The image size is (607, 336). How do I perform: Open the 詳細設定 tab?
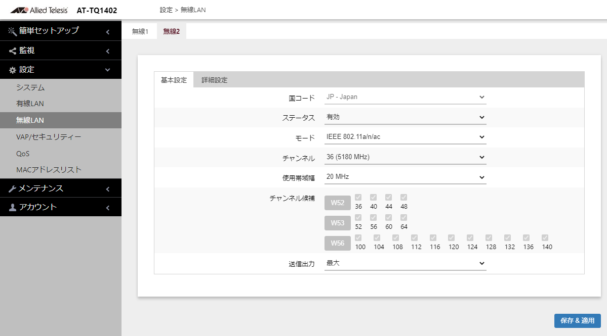tap(215, 80)
